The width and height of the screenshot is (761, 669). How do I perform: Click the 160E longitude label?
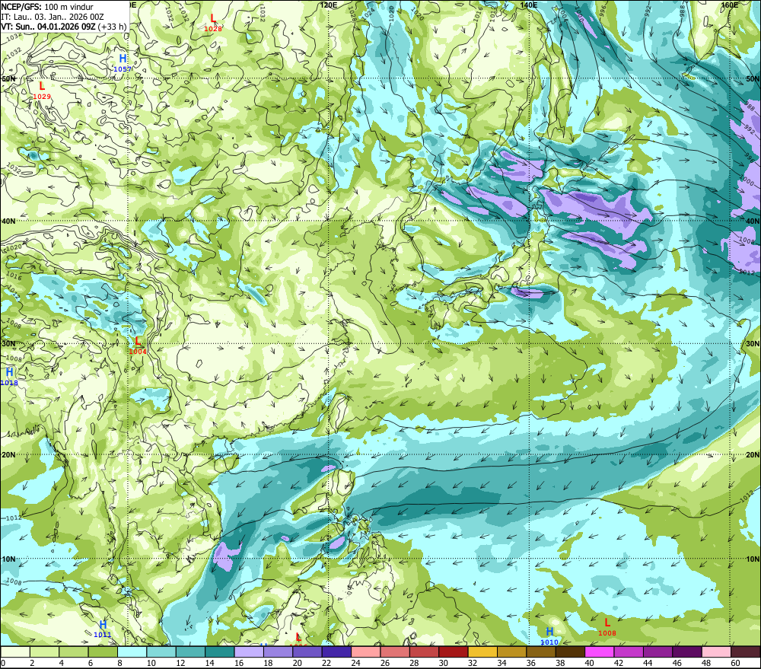pos(730,5)
